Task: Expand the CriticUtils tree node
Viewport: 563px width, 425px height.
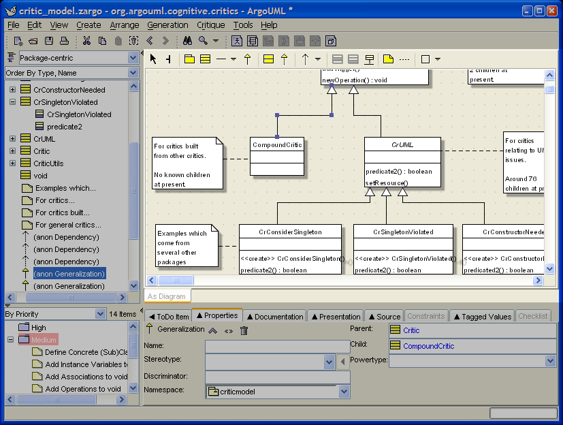Action: coord(12,163)
